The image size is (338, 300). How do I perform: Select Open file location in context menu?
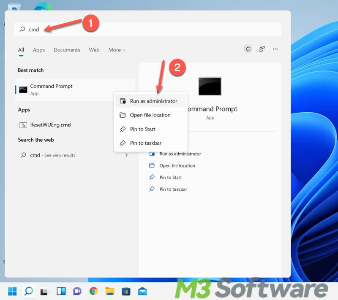[x=150, y=115]
